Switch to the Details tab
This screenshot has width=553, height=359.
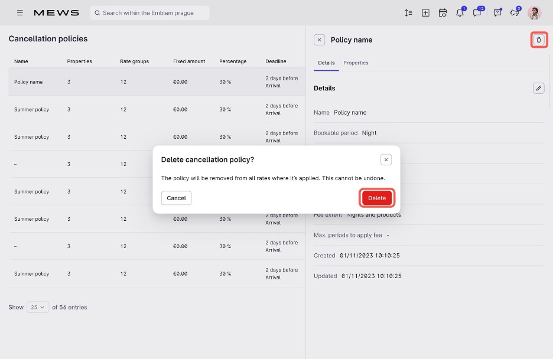point(326,63)
